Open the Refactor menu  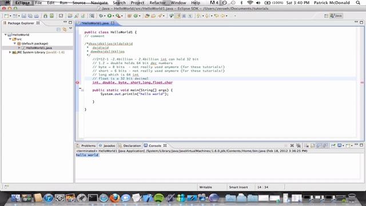(157, 3)
